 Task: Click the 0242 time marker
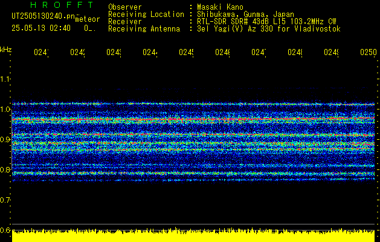(x=77, y=52)
